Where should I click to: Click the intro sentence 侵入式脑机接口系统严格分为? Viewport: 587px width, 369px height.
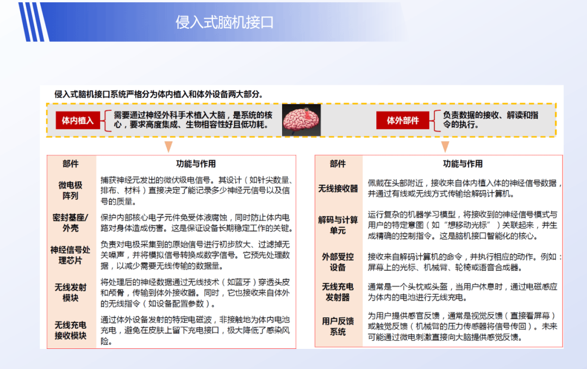tap(158, 95)
